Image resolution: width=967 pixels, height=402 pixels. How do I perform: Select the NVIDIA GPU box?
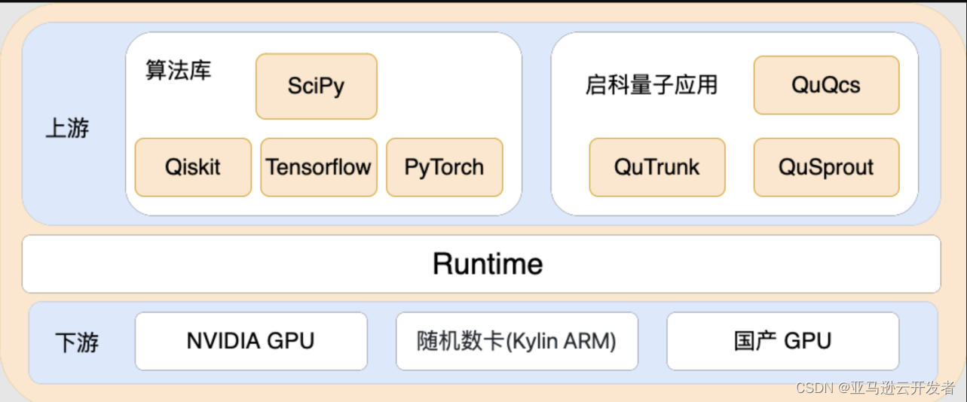pos(251,341)
